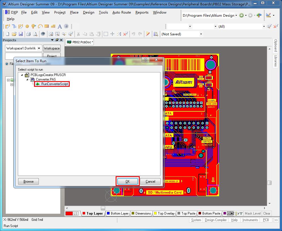Print the current document
282x231 pixels.
click(x=28, y=34)
